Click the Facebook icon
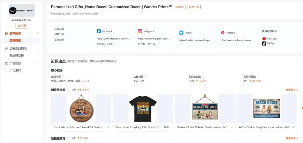The image size is (303, 143). point(98,31)
